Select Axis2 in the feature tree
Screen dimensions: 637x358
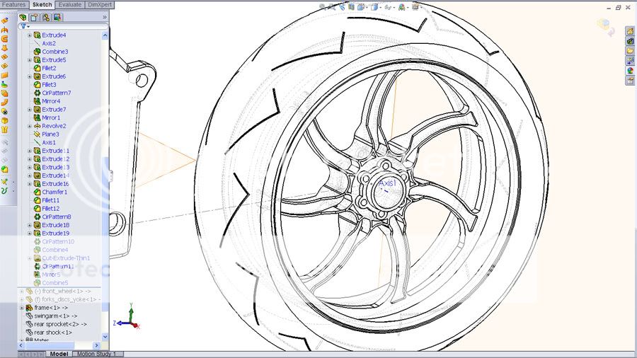point(49,43)
